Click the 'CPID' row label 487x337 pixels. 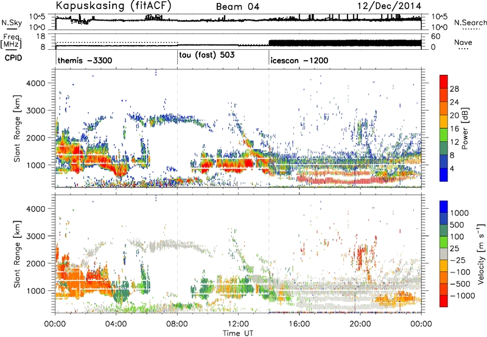click(x=13, y=58)
